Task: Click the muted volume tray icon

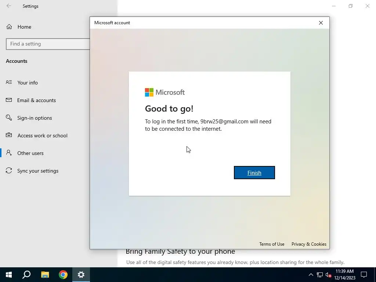Action: (x=328, y=275)
